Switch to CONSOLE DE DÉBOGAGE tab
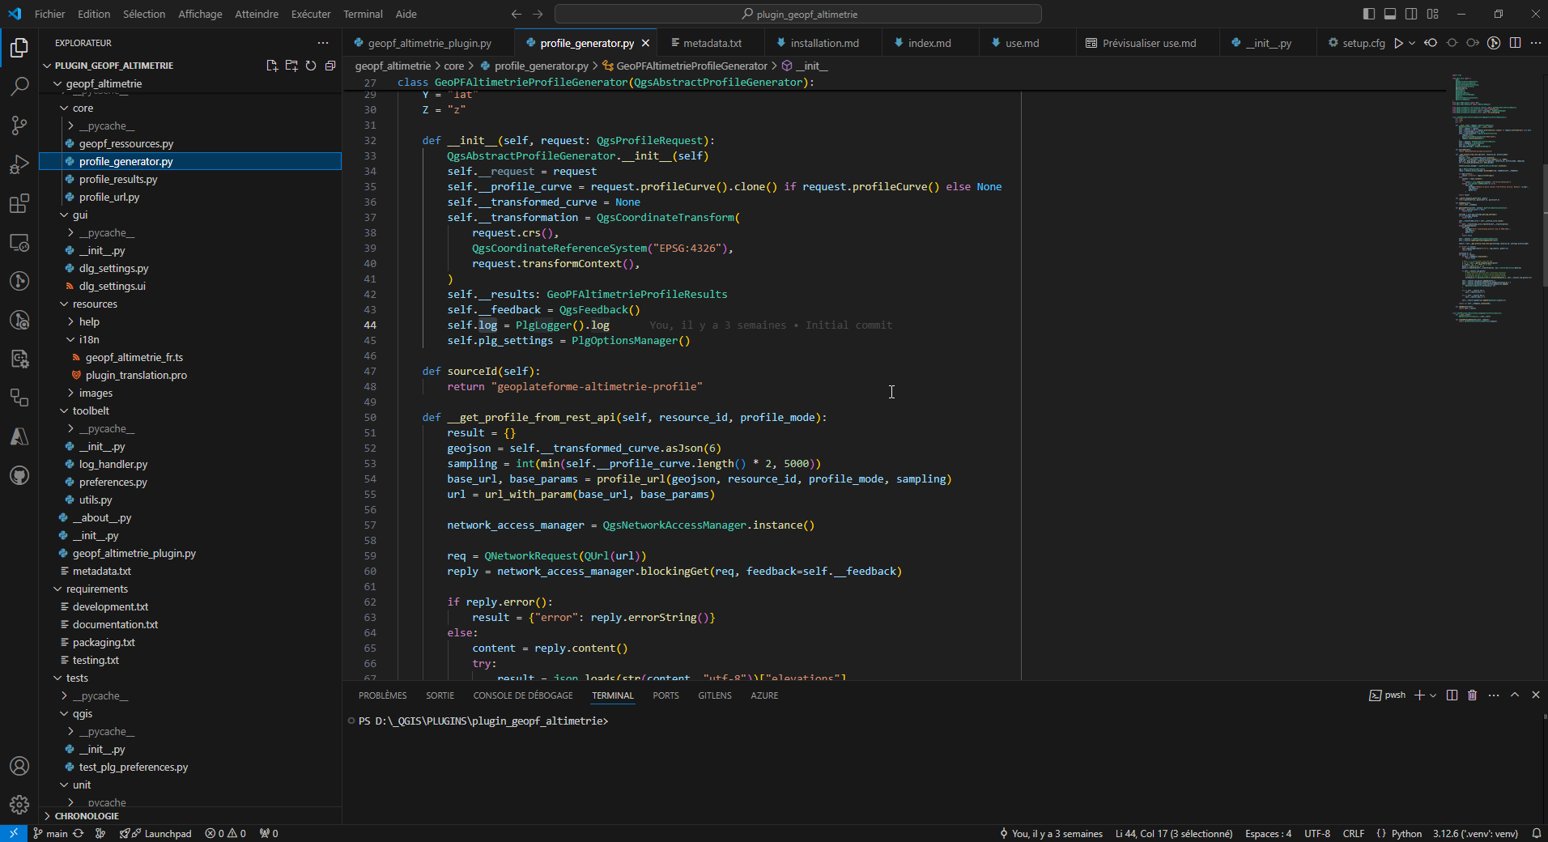Screen dimensions: 1548x842 click(522, 695)
